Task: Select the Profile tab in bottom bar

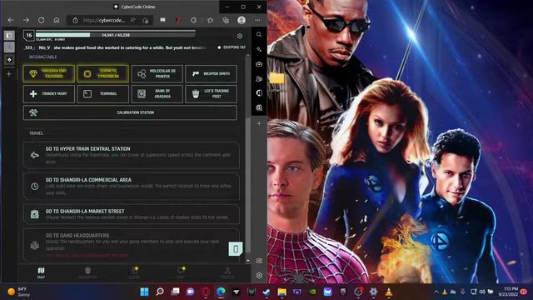Action: point(227,272)
